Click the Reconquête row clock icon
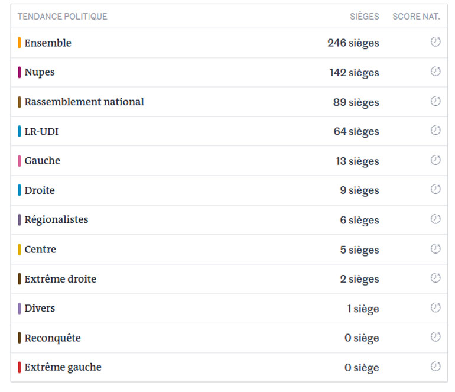This screenshot has width=455, height=392. tap(435, 337)
